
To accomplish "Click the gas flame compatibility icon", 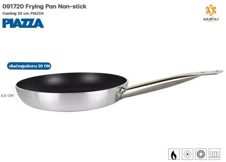I will tap(174, 154).
